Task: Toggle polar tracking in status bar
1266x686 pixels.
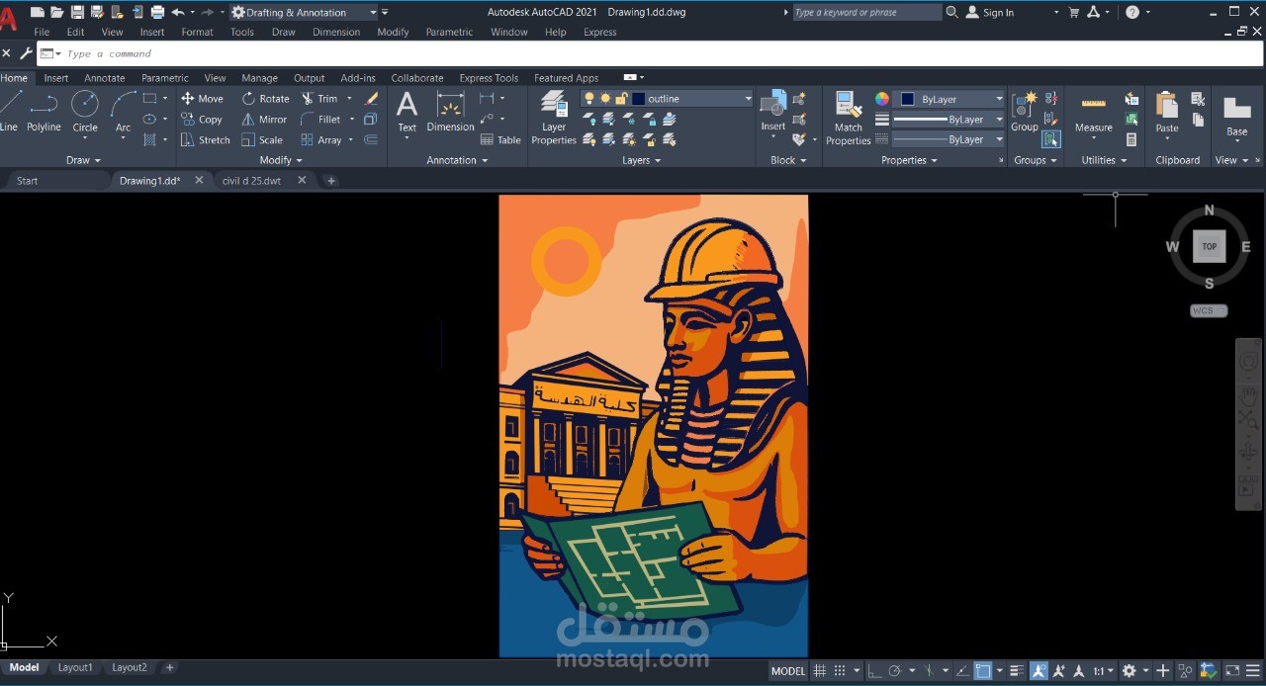Action: [x=895, y=671]
